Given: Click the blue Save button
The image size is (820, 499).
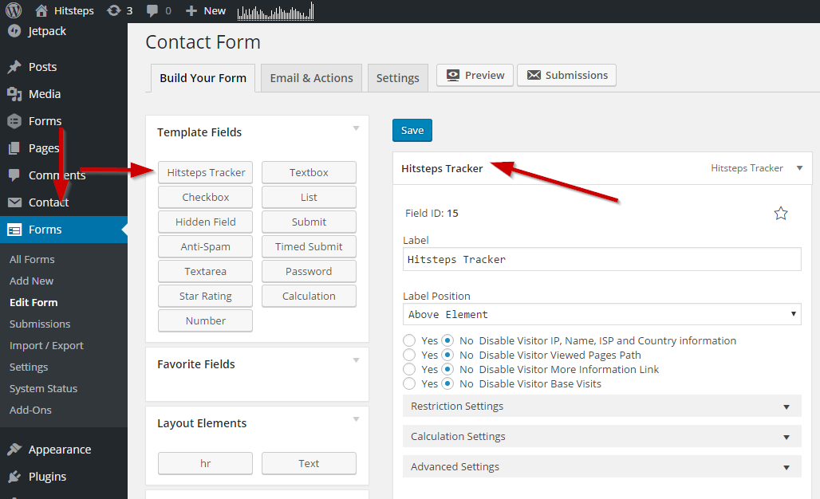Looking at the screenshot, I should 412,131.
